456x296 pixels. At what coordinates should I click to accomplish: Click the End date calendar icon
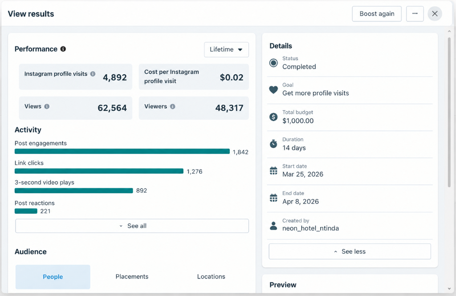pos(273,198)
